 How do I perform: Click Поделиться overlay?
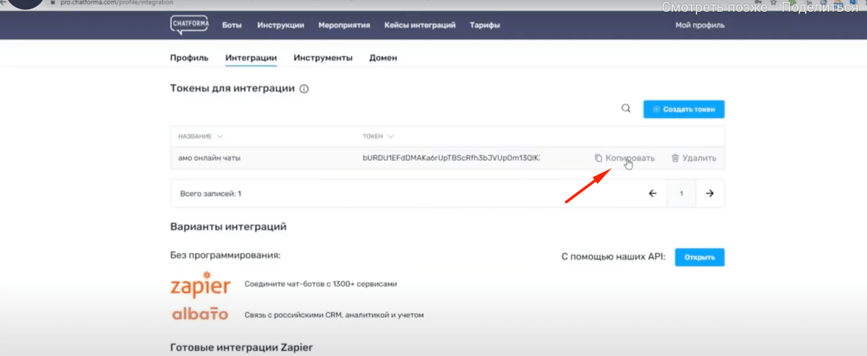pyautogui.click(x=820, y=7)
